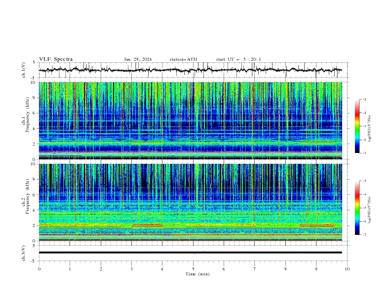The image size is (391, 302).
Task: Click the ch.1 voltage waveform trace
Action: pos(190,70)
